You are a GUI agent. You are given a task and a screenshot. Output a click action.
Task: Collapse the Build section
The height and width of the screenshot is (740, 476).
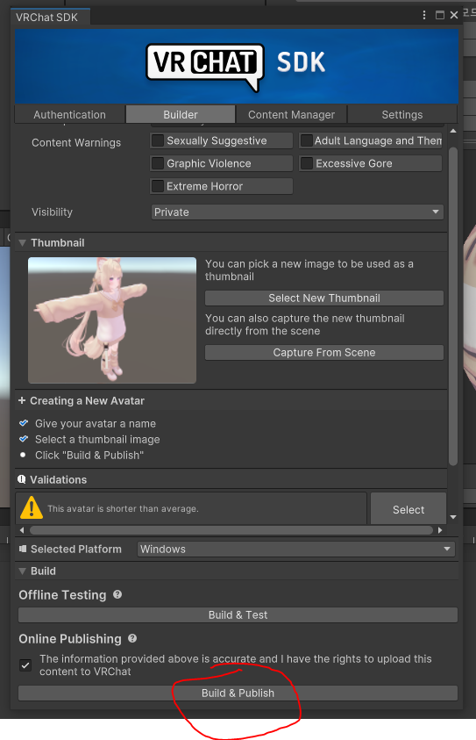click(22, 571)
